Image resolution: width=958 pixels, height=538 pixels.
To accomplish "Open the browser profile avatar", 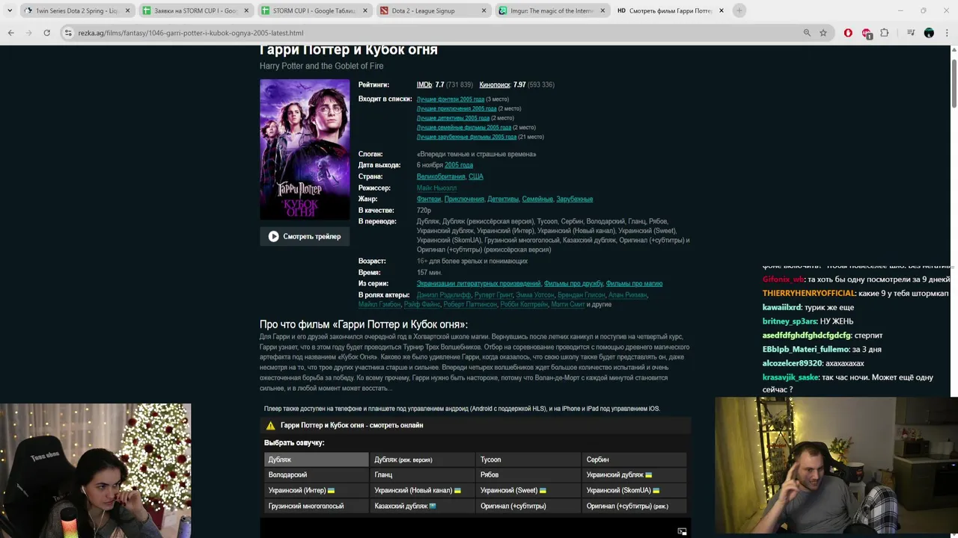I will (929, 33).
